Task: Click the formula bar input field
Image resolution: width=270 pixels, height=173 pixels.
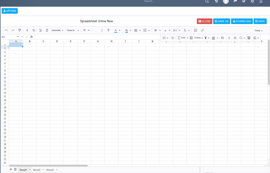Action: (97, 37)
